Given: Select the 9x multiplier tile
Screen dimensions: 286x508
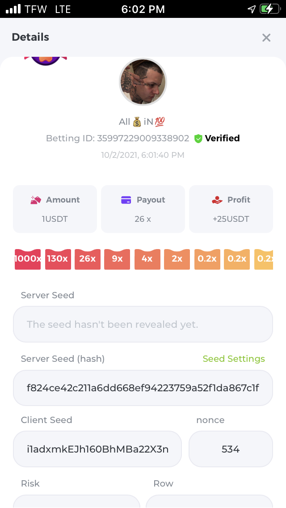Looking at the screenshot, I should point(117,259).
